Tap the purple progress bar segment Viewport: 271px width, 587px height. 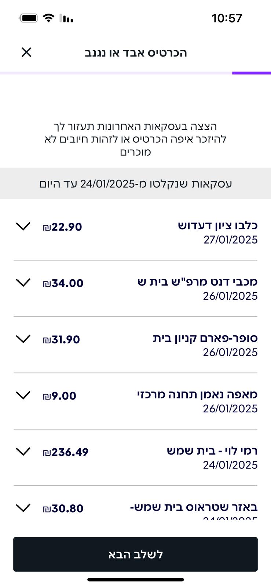251,73
